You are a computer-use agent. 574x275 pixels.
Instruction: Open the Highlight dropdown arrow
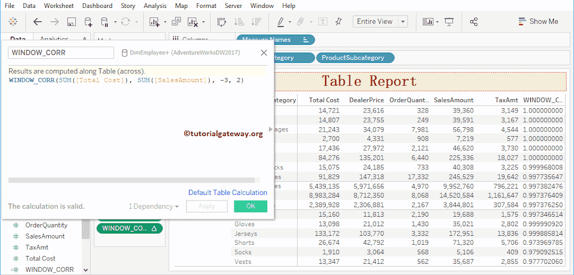290,22
